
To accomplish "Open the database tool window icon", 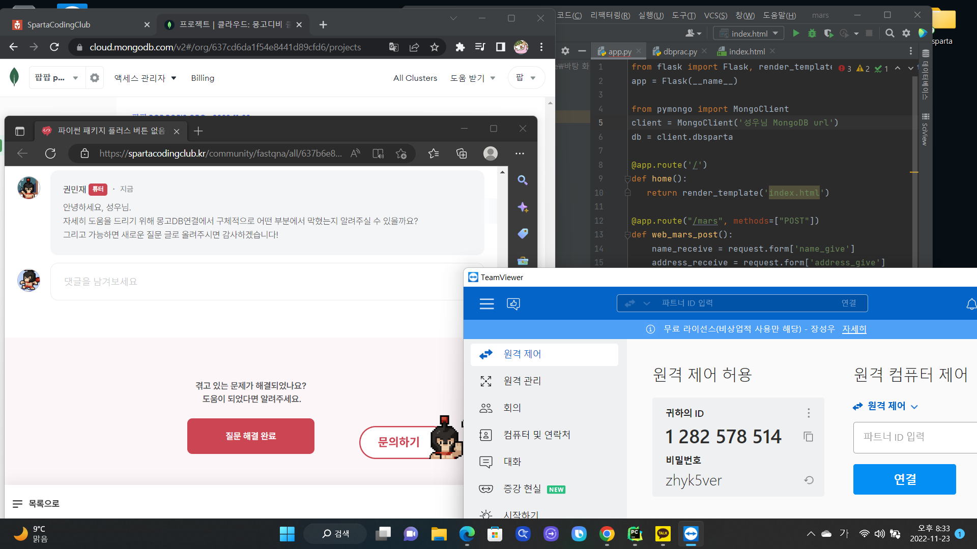I will tap(926, 53).
